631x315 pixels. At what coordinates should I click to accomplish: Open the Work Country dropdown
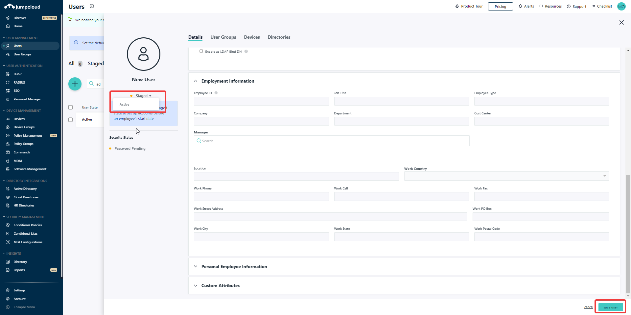coord(506,176)
